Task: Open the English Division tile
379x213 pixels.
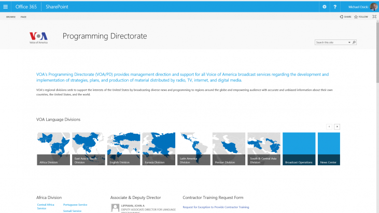Action: tap(123, 149)
